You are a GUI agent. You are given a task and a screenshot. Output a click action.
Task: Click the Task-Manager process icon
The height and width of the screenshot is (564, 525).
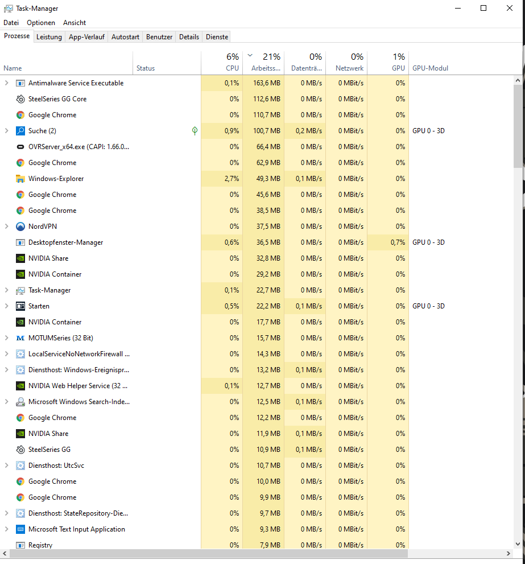20,290
